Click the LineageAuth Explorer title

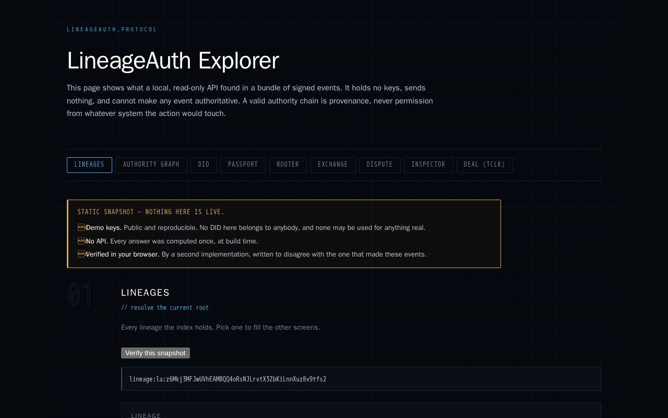[173, 61]
